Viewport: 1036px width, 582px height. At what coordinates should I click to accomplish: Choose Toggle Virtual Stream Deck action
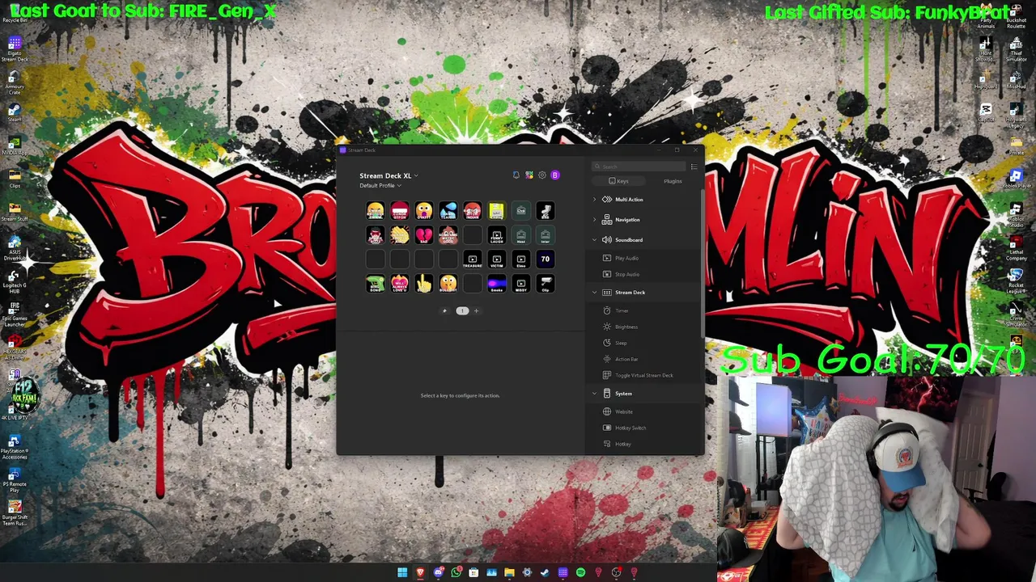[x=643, y=375]
